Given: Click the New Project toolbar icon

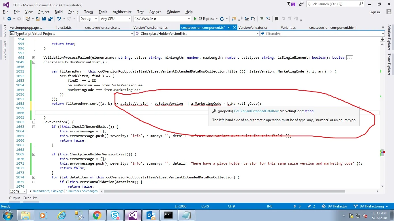Looking at the screenshot, I should [28, 19].
